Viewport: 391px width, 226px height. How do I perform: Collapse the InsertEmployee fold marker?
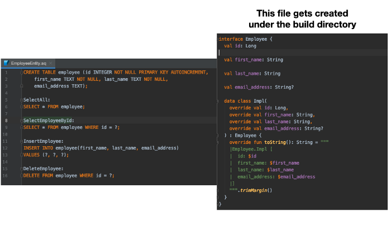tap(21, 141)
